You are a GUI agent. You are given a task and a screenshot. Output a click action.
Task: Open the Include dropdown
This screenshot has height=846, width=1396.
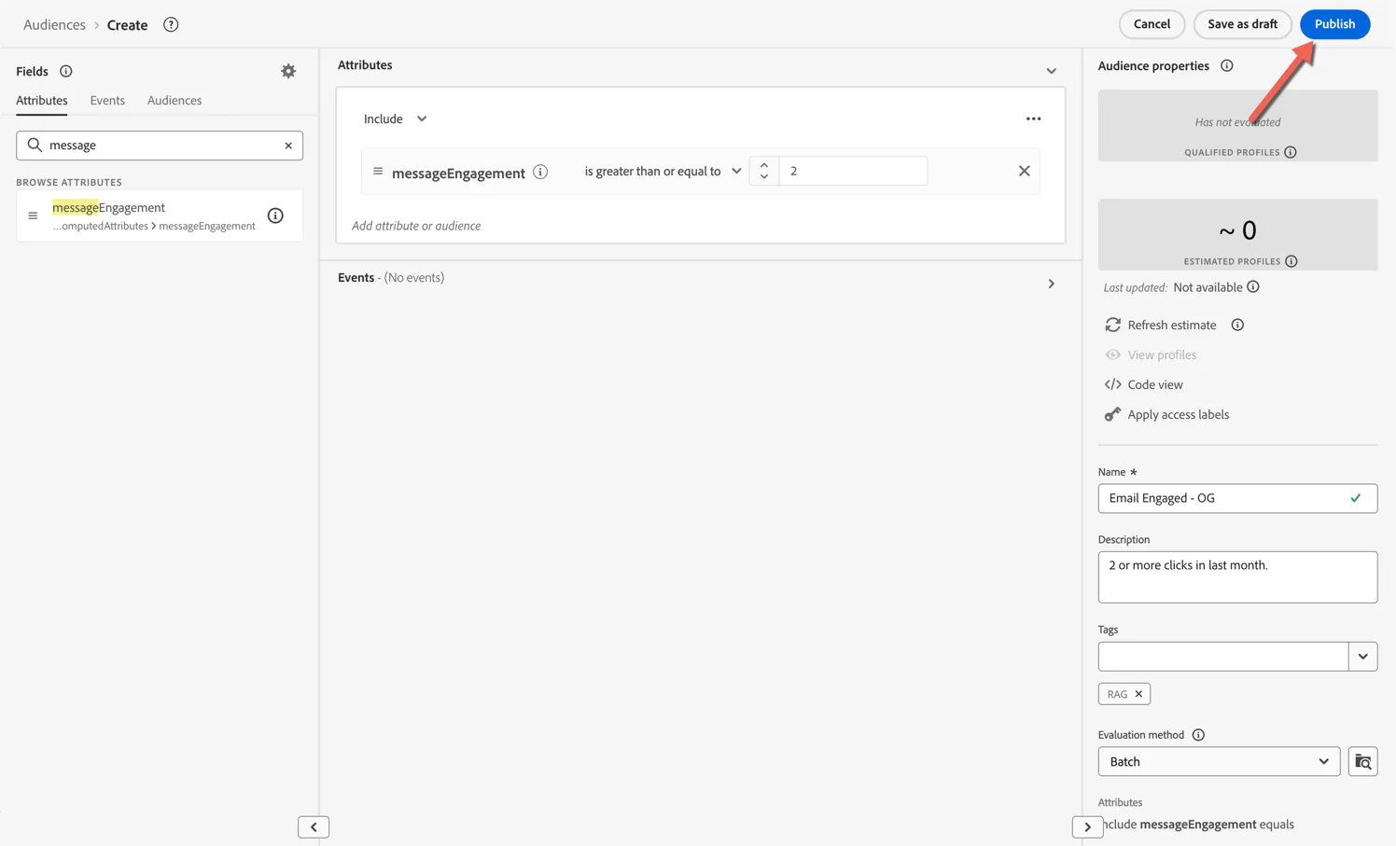coord(396,118)
